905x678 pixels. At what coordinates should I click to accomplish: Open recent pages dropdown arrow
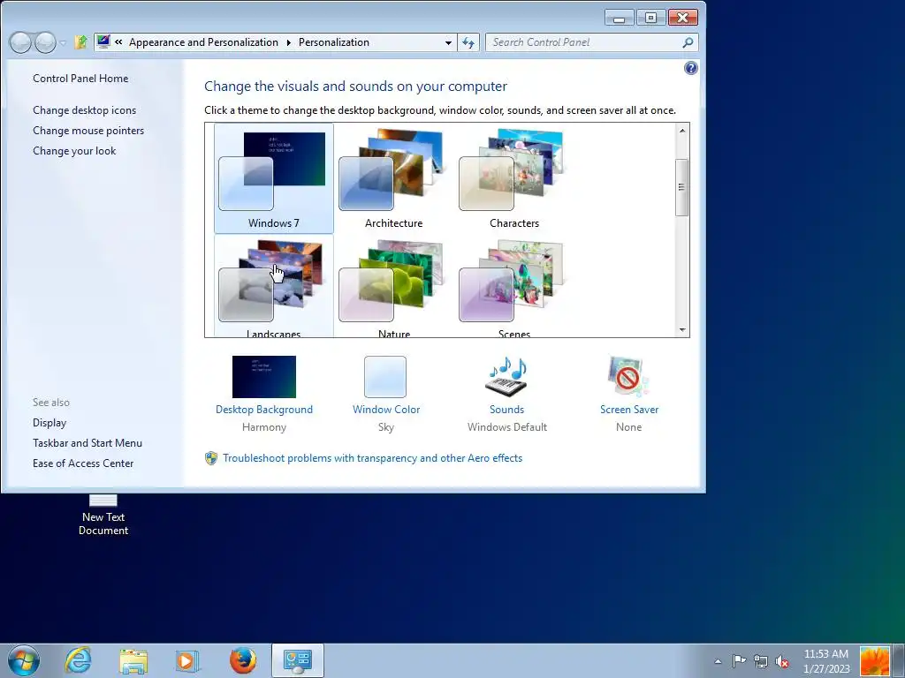(63, 42)
